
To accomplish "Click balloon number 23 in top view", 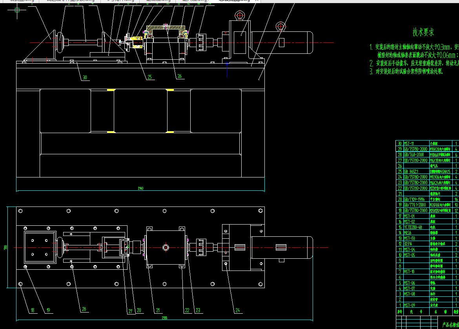I will click(198, 310).
